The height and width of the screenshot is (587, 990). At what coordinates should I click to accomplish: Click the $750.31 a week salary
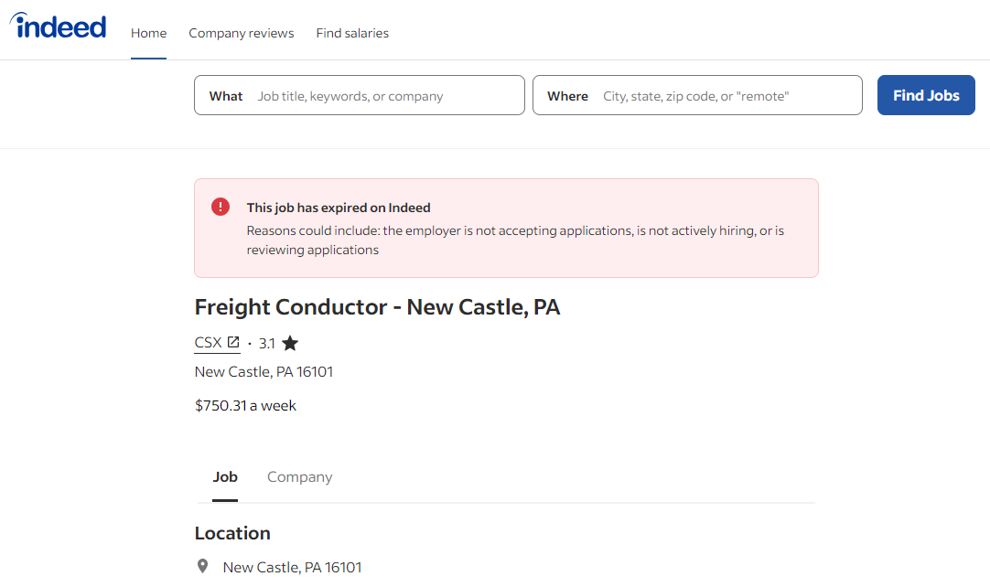(x=245, y=405)
